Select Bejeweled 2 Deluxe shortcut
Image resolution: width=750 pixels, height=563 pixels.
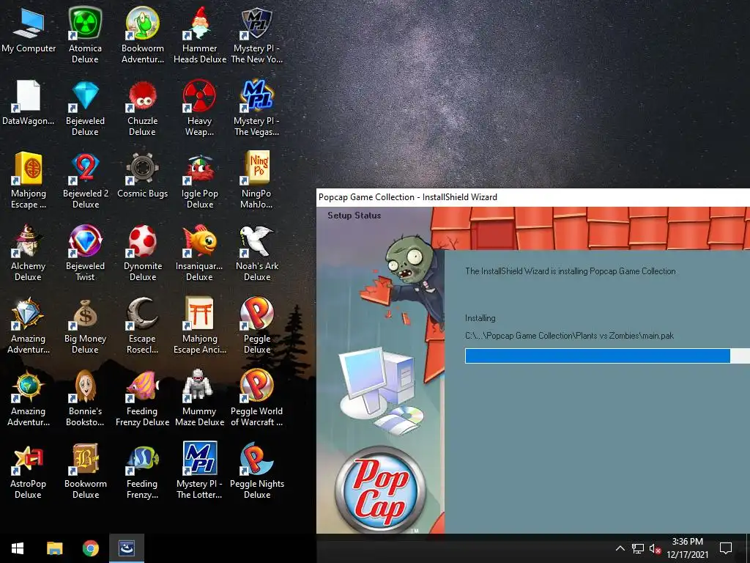click(x=85, y=180)
